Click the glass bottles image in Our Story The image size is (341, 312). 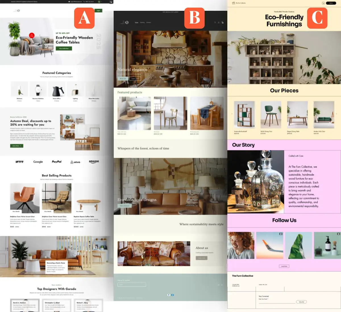[256, 182]
